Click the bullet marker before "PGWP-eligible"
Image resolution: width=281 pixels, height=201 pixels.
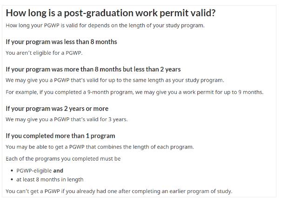tap(11, 170)
